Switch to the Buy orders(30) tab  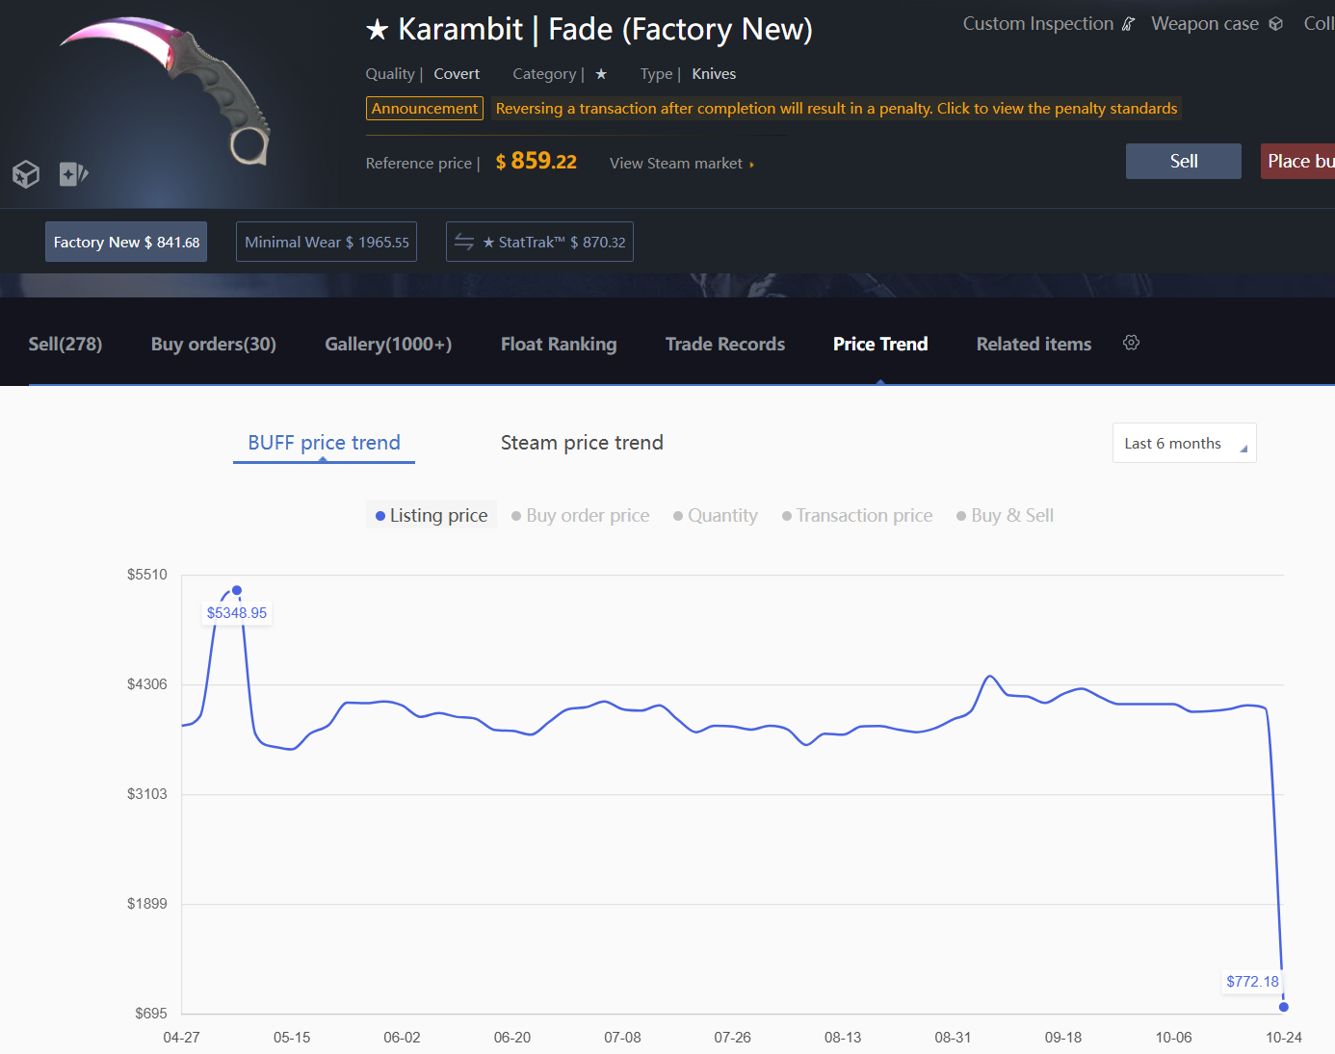click(214, 344)
